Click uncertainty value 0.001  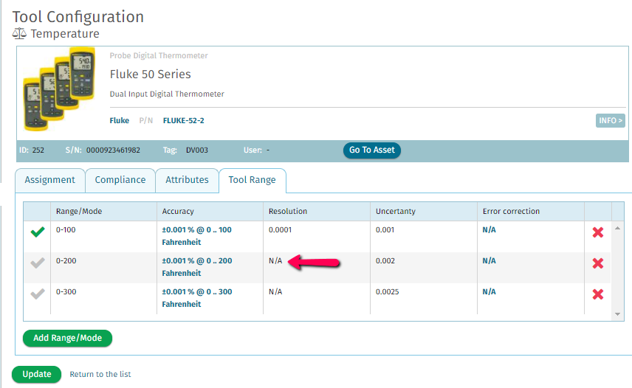click(385, 230)
